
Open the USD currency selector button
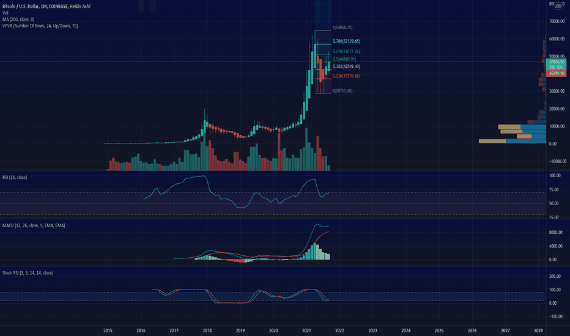[558, 6]
